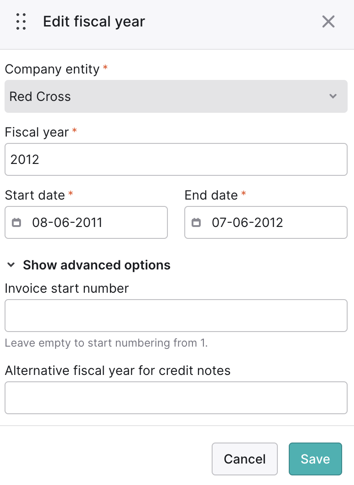Collapse the advanced options chevron
Image resolution: width=354 pixels, height=485 pixels.
11,265
